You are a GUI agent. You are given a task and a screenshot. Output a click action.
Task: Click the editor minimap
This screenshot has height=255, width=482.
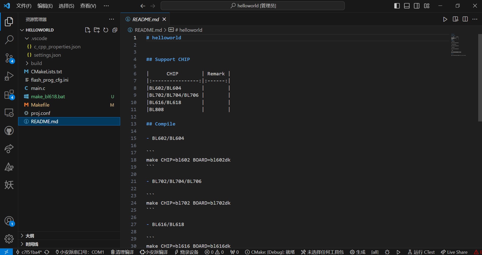[x=458, y=45]
